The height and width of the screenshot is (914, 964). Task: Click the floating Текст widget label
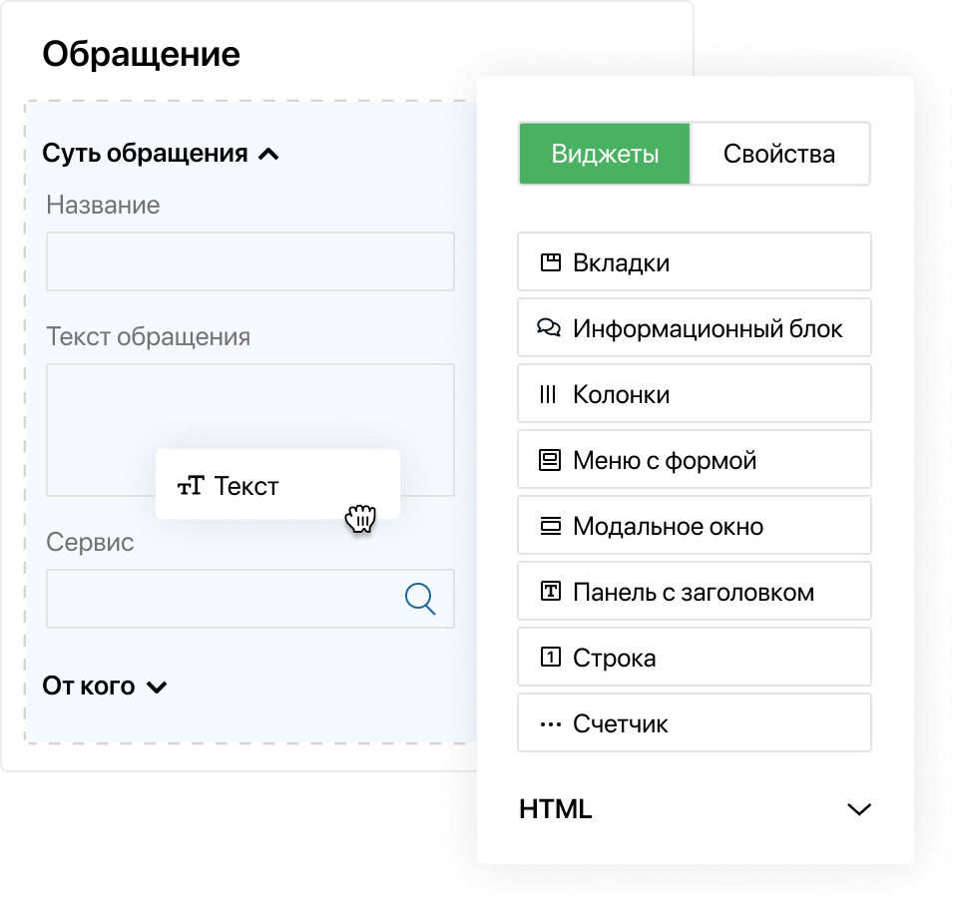tap(246, 486)
